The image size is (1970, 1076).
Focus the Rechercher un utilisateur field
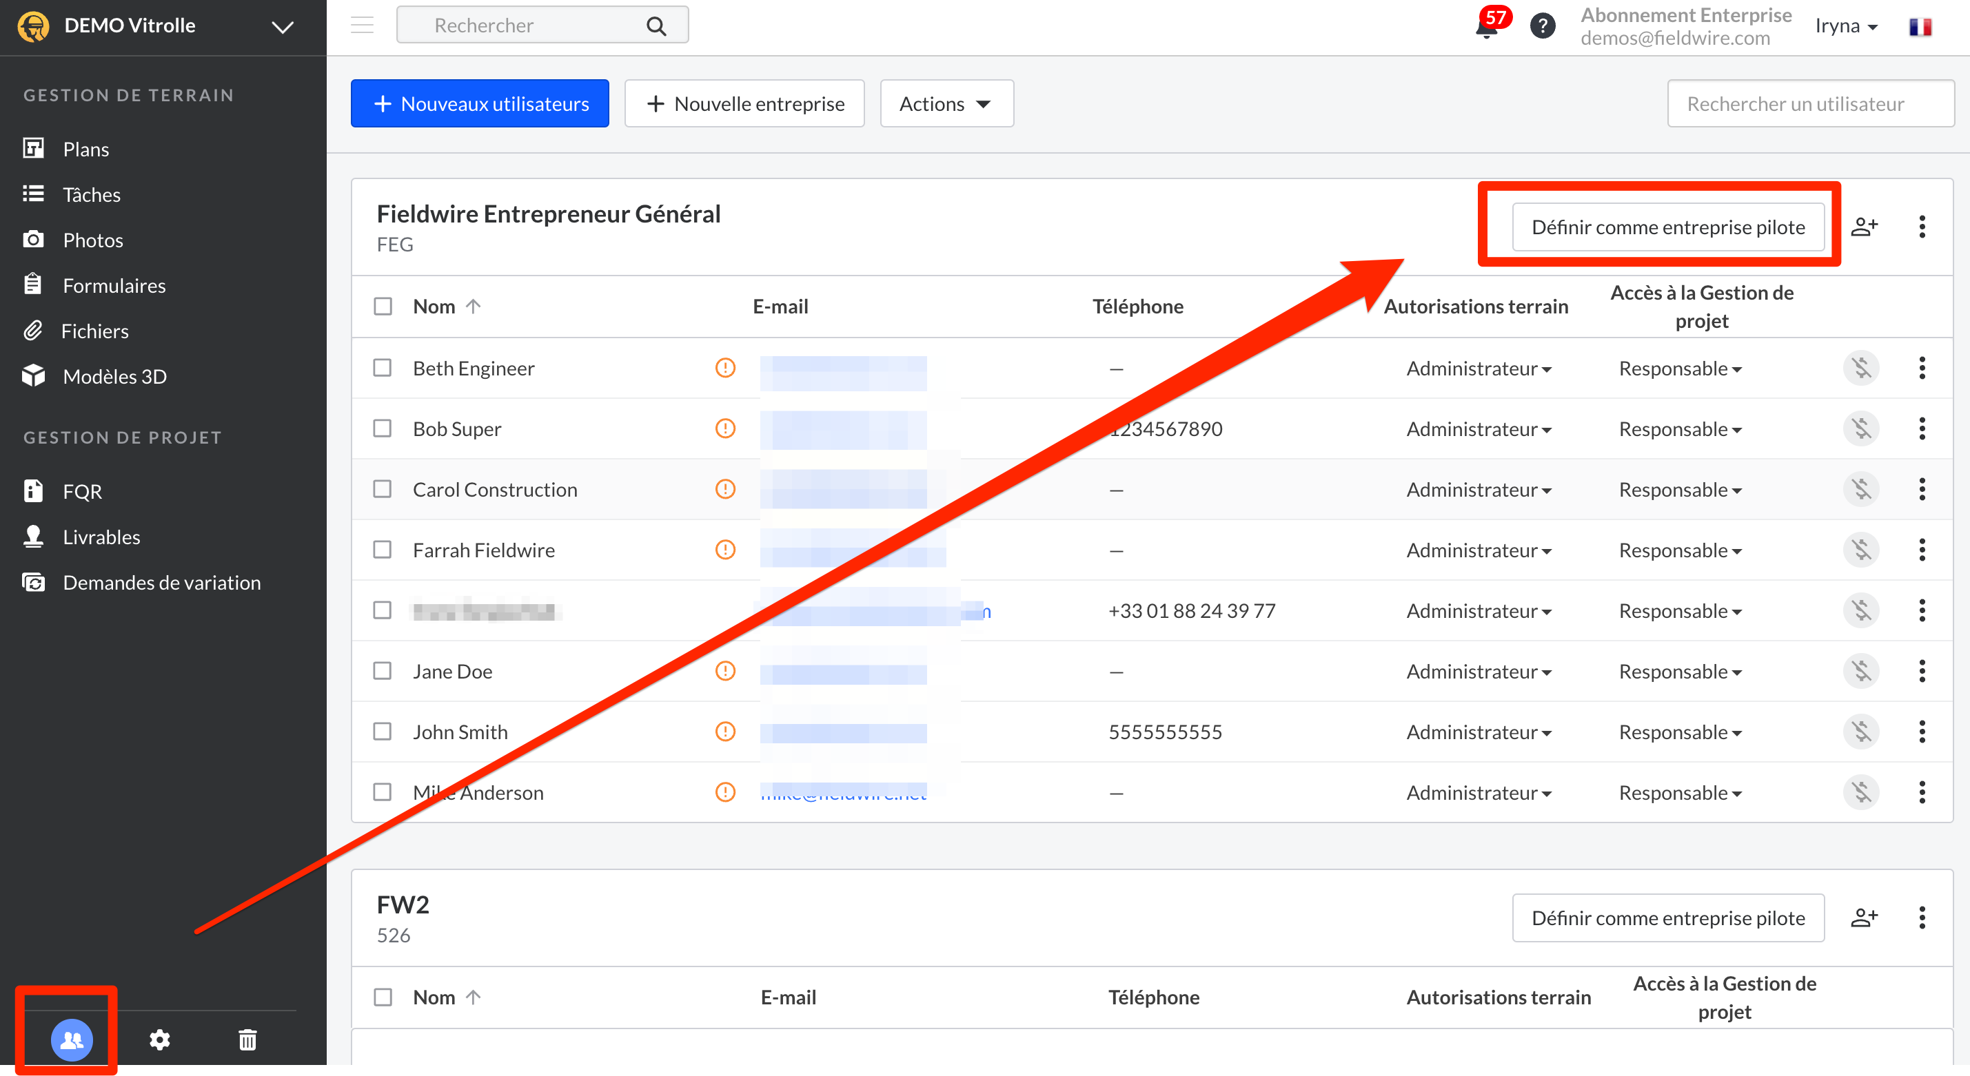pyautogui.click(x=1809, y=104)
